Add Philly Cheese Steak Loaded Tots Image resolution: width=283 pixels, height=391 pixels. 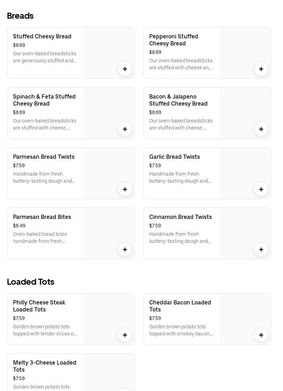[x=125, y=335]
